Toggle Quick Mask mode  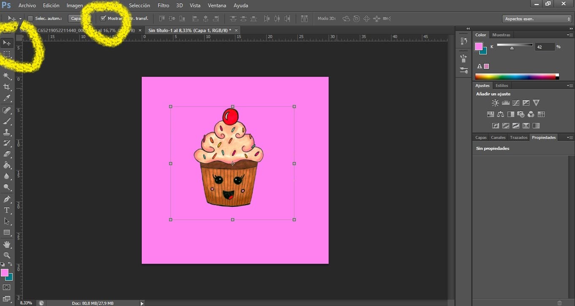click(x=7, y=287)
